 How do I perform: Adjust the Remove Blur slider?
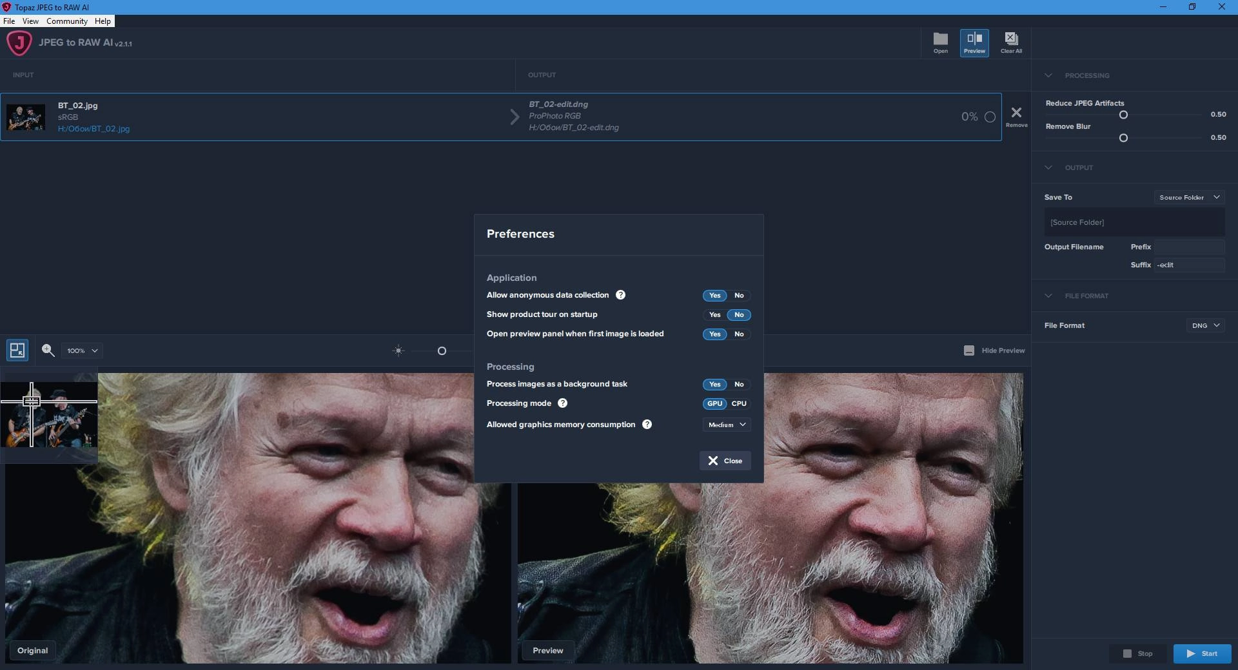(x=1123, y=138)
